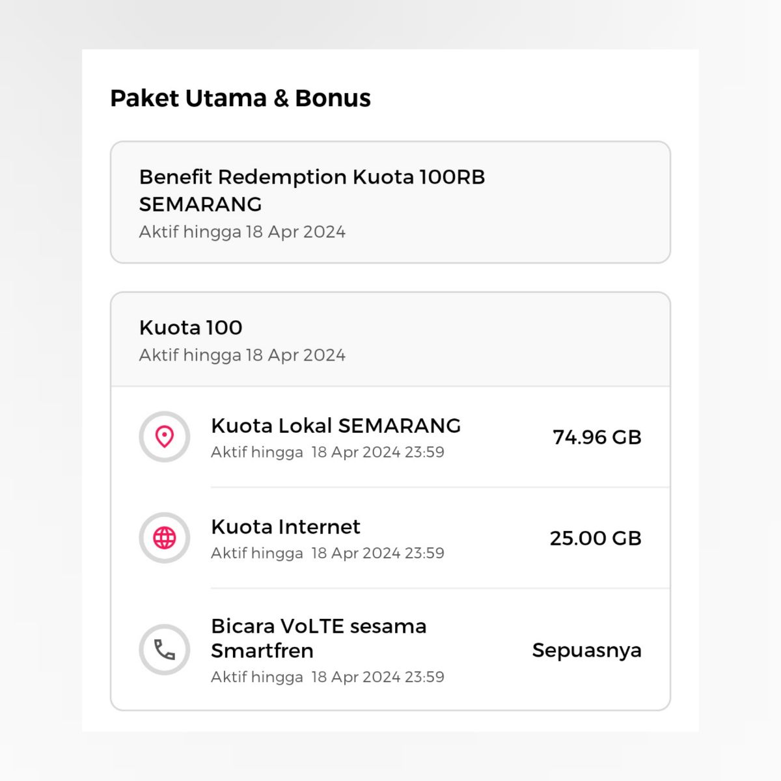Click Aktif hingga date under Kuota 100

(x=242, y=355)
